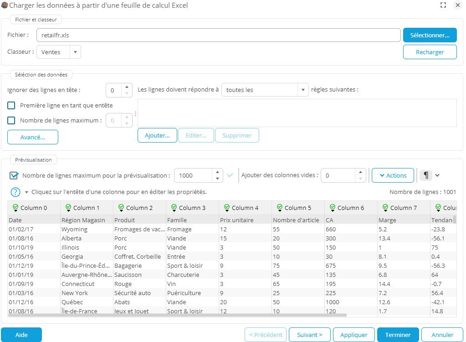The image size is (466, 342).
Task: Click the green check icon on Column 0
Action: coord(15,208)
